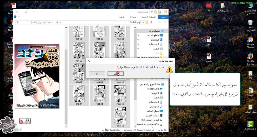257x137 pixels.
Task: Open هذا الكمبيوتر الشخصي desktop icon
Action: (x=250, y=10)
